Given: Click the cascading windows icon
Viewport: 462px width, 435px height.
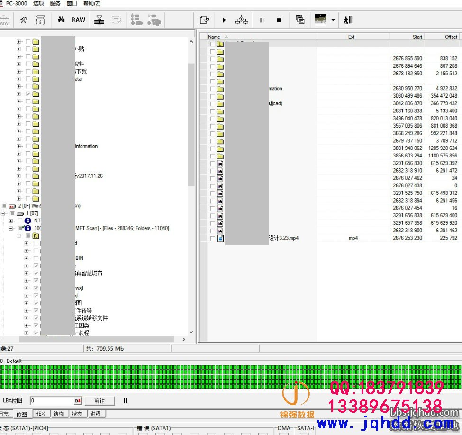Looking at the screenshot, I should point(300,20).
